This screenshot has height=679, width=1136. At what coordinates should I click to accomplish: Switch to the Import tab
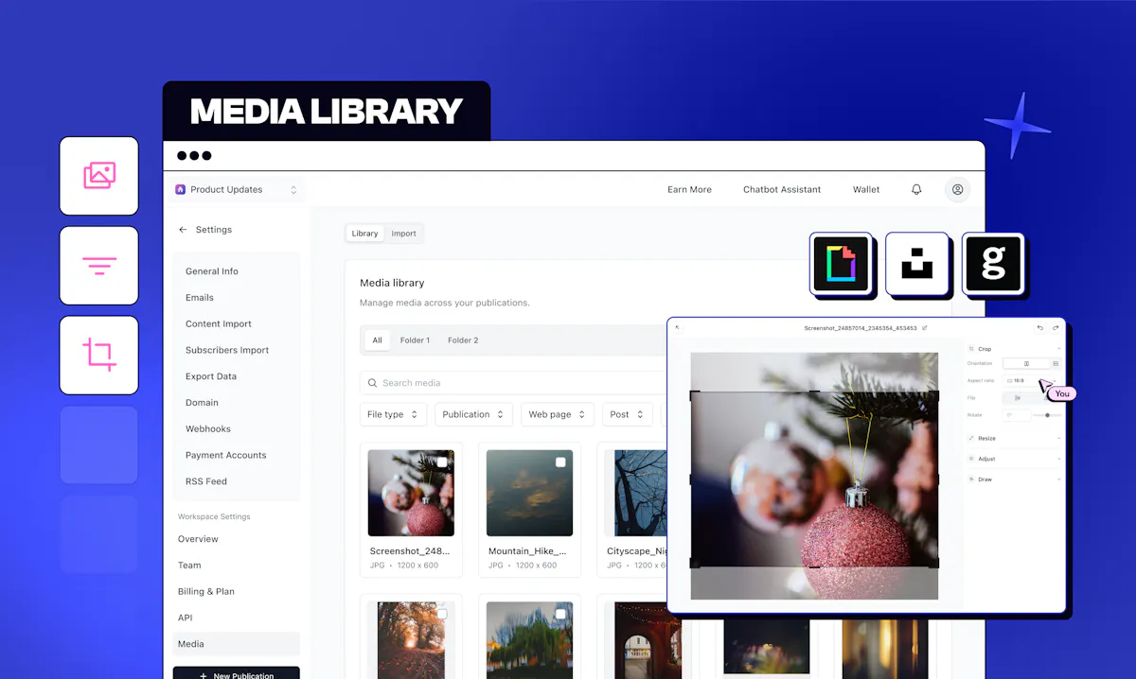coord(404,234)
